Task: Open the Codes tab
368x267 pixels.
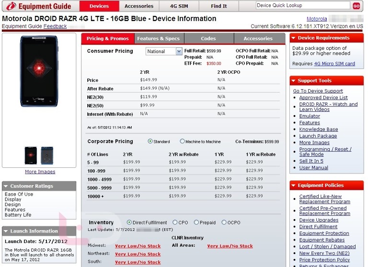Action: pos(208,39)
